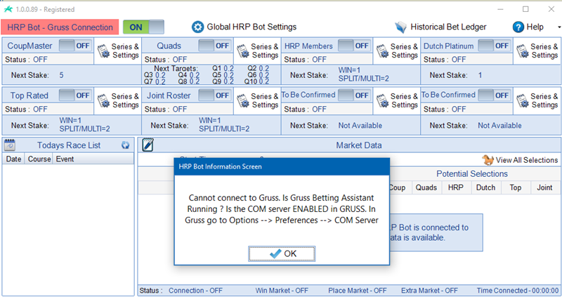Click the Help question mark icon

pyautogui.click(x=518, y=27)
